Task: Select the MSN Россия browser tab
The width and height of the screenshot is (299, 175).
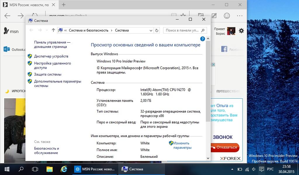Action: [x=29, y=5]
